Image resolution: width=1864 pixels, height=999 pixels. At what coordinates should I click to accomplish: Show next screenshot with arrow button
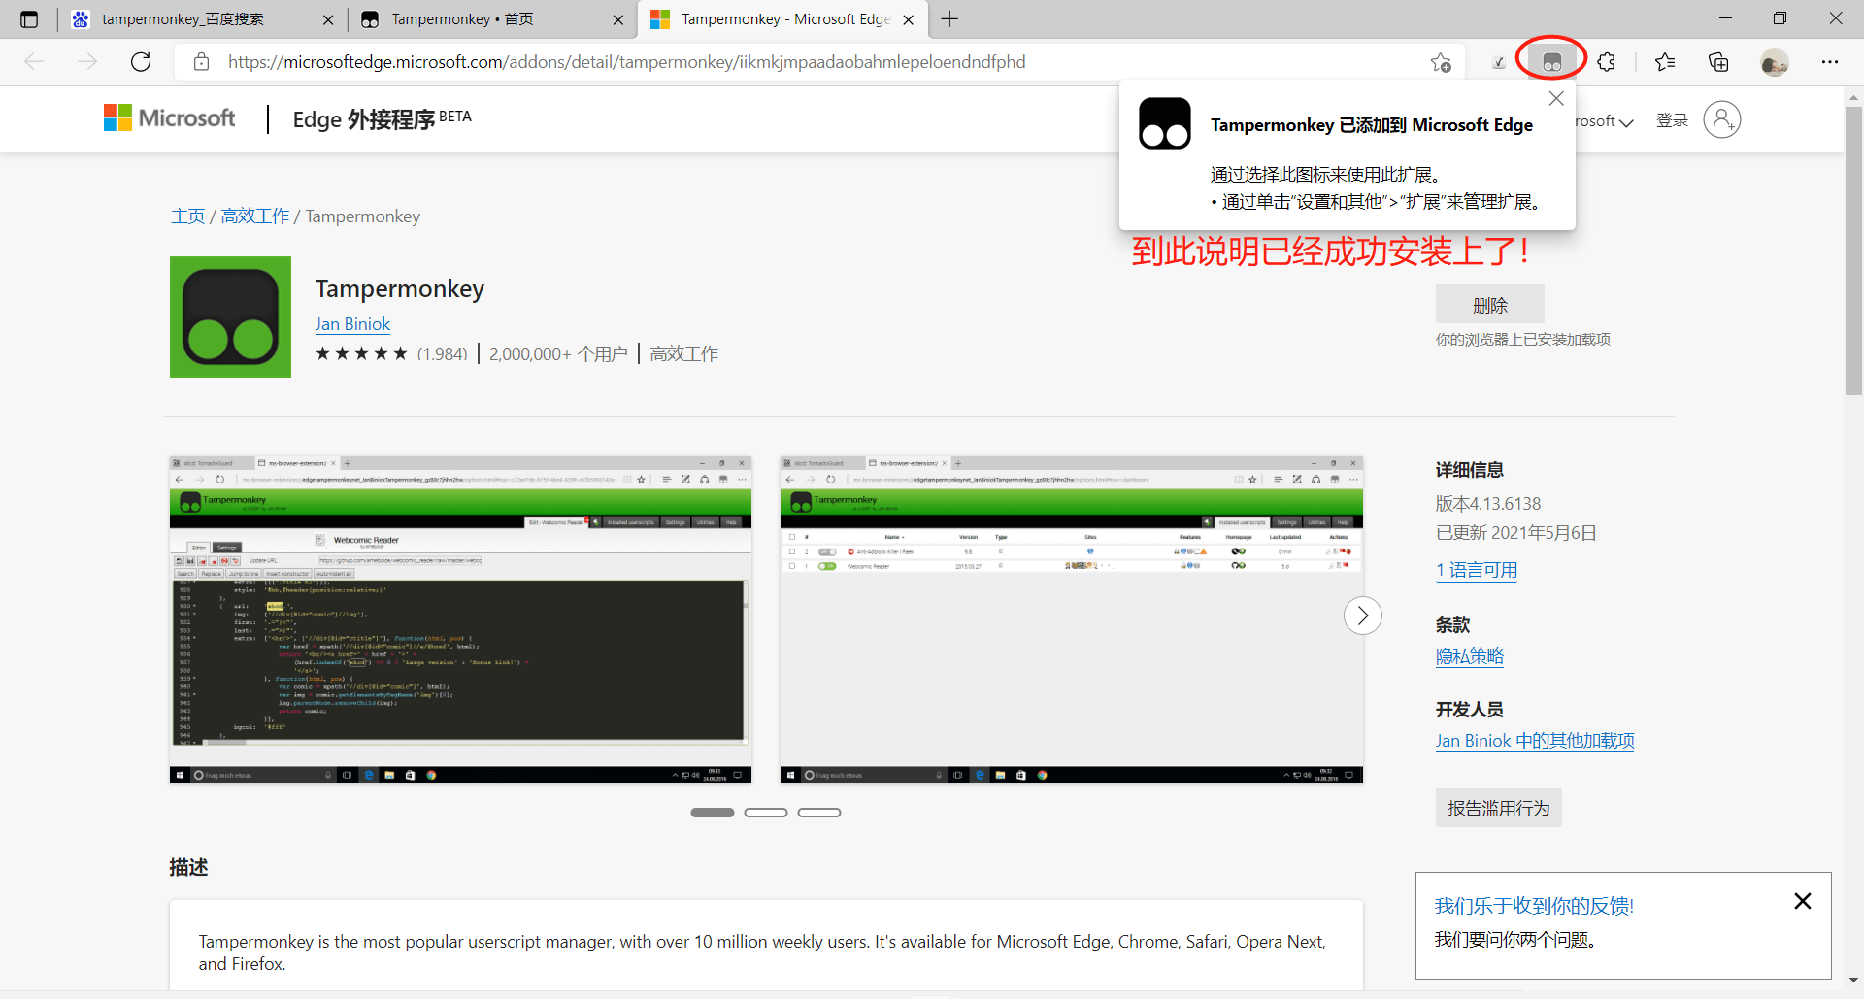1363,615
